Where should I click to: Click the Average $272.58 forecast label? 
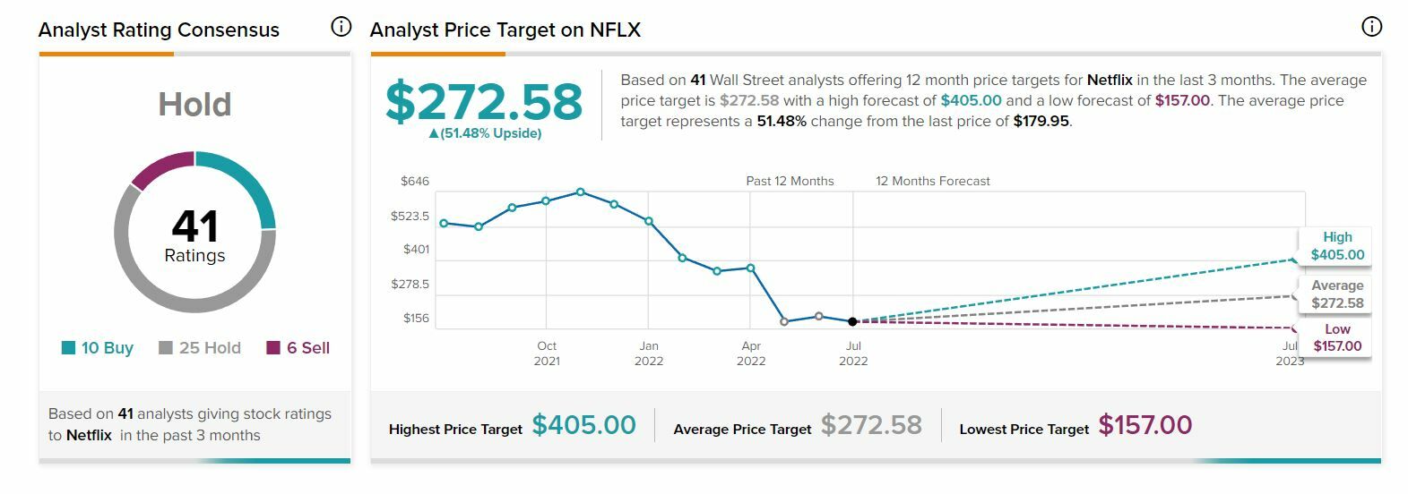point(1336,294)
